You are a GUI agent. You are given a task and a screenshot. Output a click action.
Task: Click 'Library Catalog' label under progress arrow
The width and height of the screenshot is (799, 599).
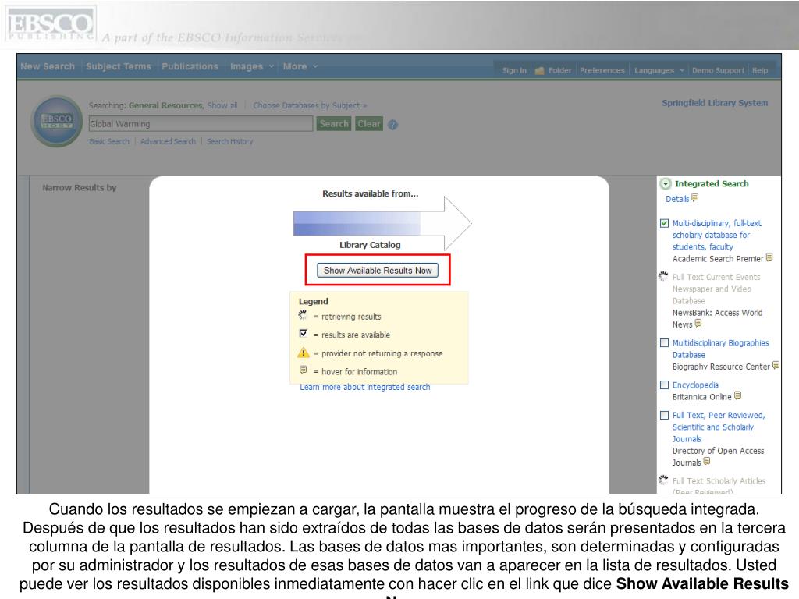click(370, 245)
